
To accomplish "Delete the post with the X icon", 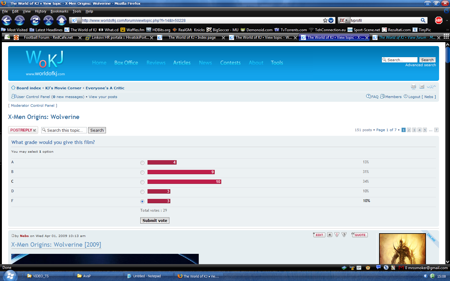I will click(330, 235).
